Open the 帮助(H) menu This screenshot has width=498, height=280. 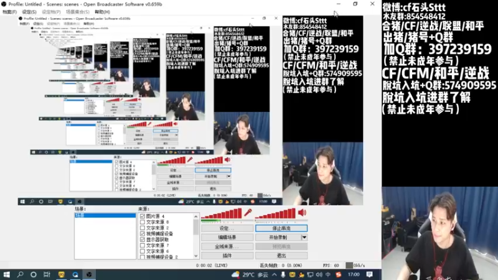click(102, 12)
